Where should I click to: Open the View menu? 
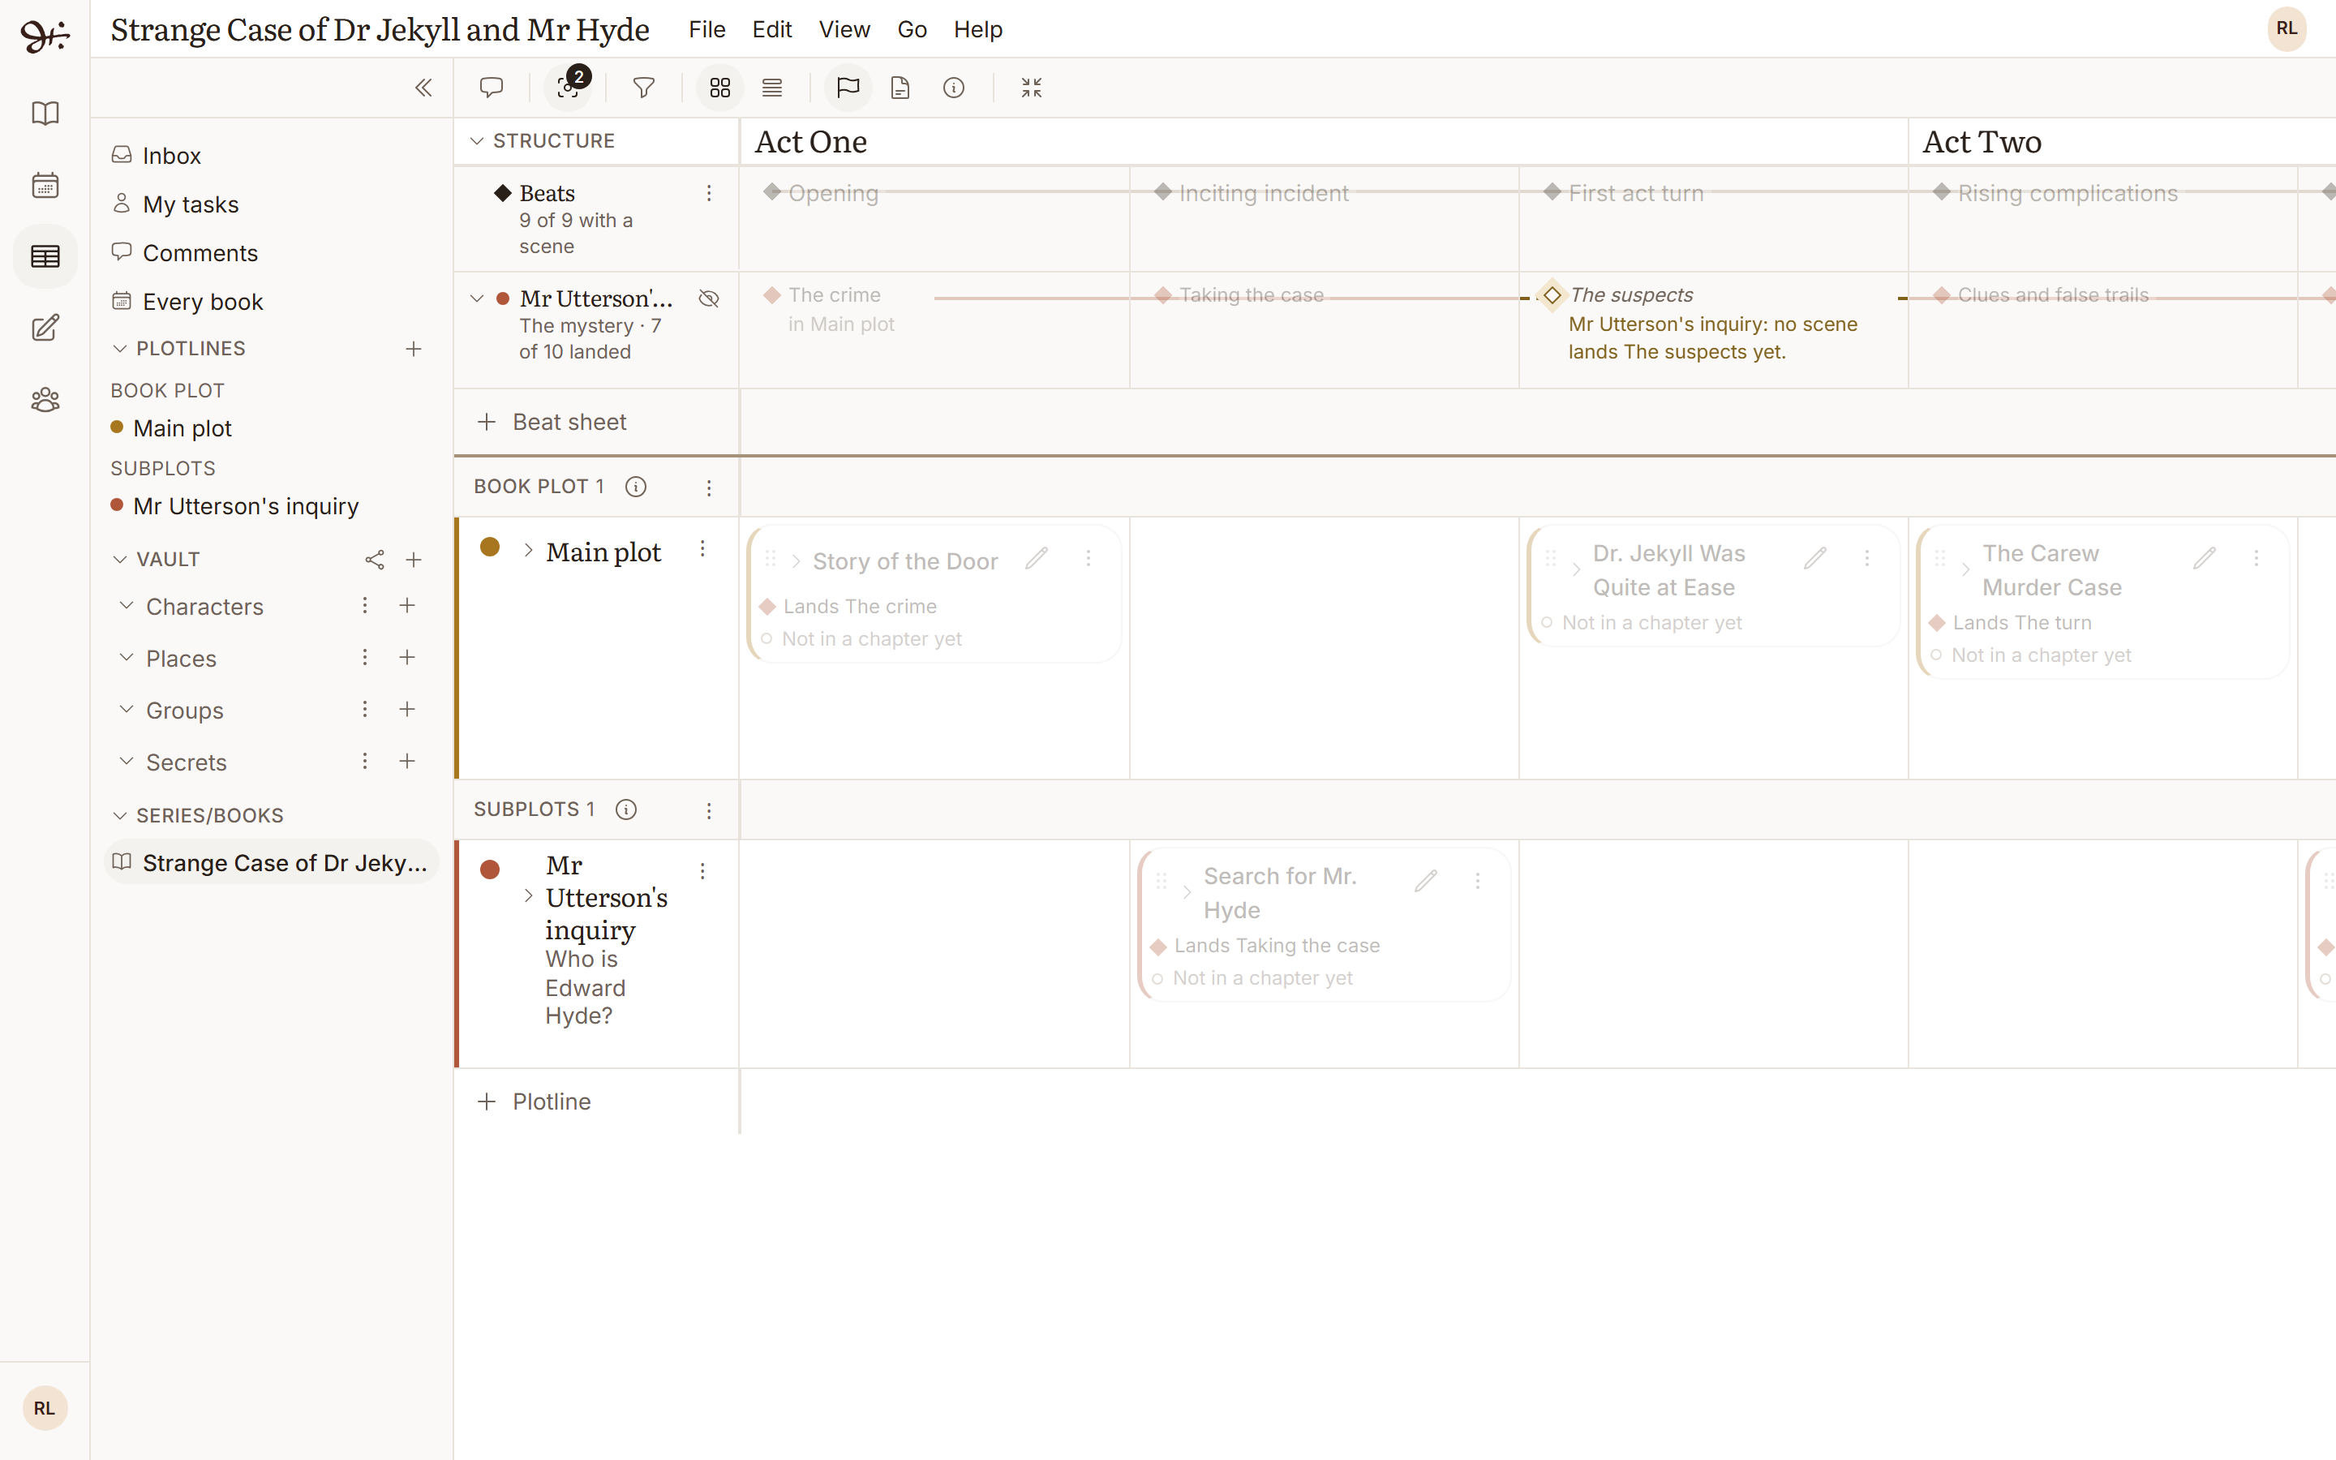tap(844, 30)
